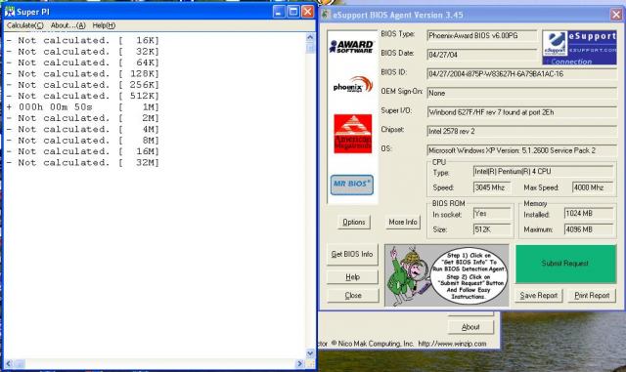Click the BIOS Date field 04/27/04
The image size is (626, 372).
click(482, 55)
